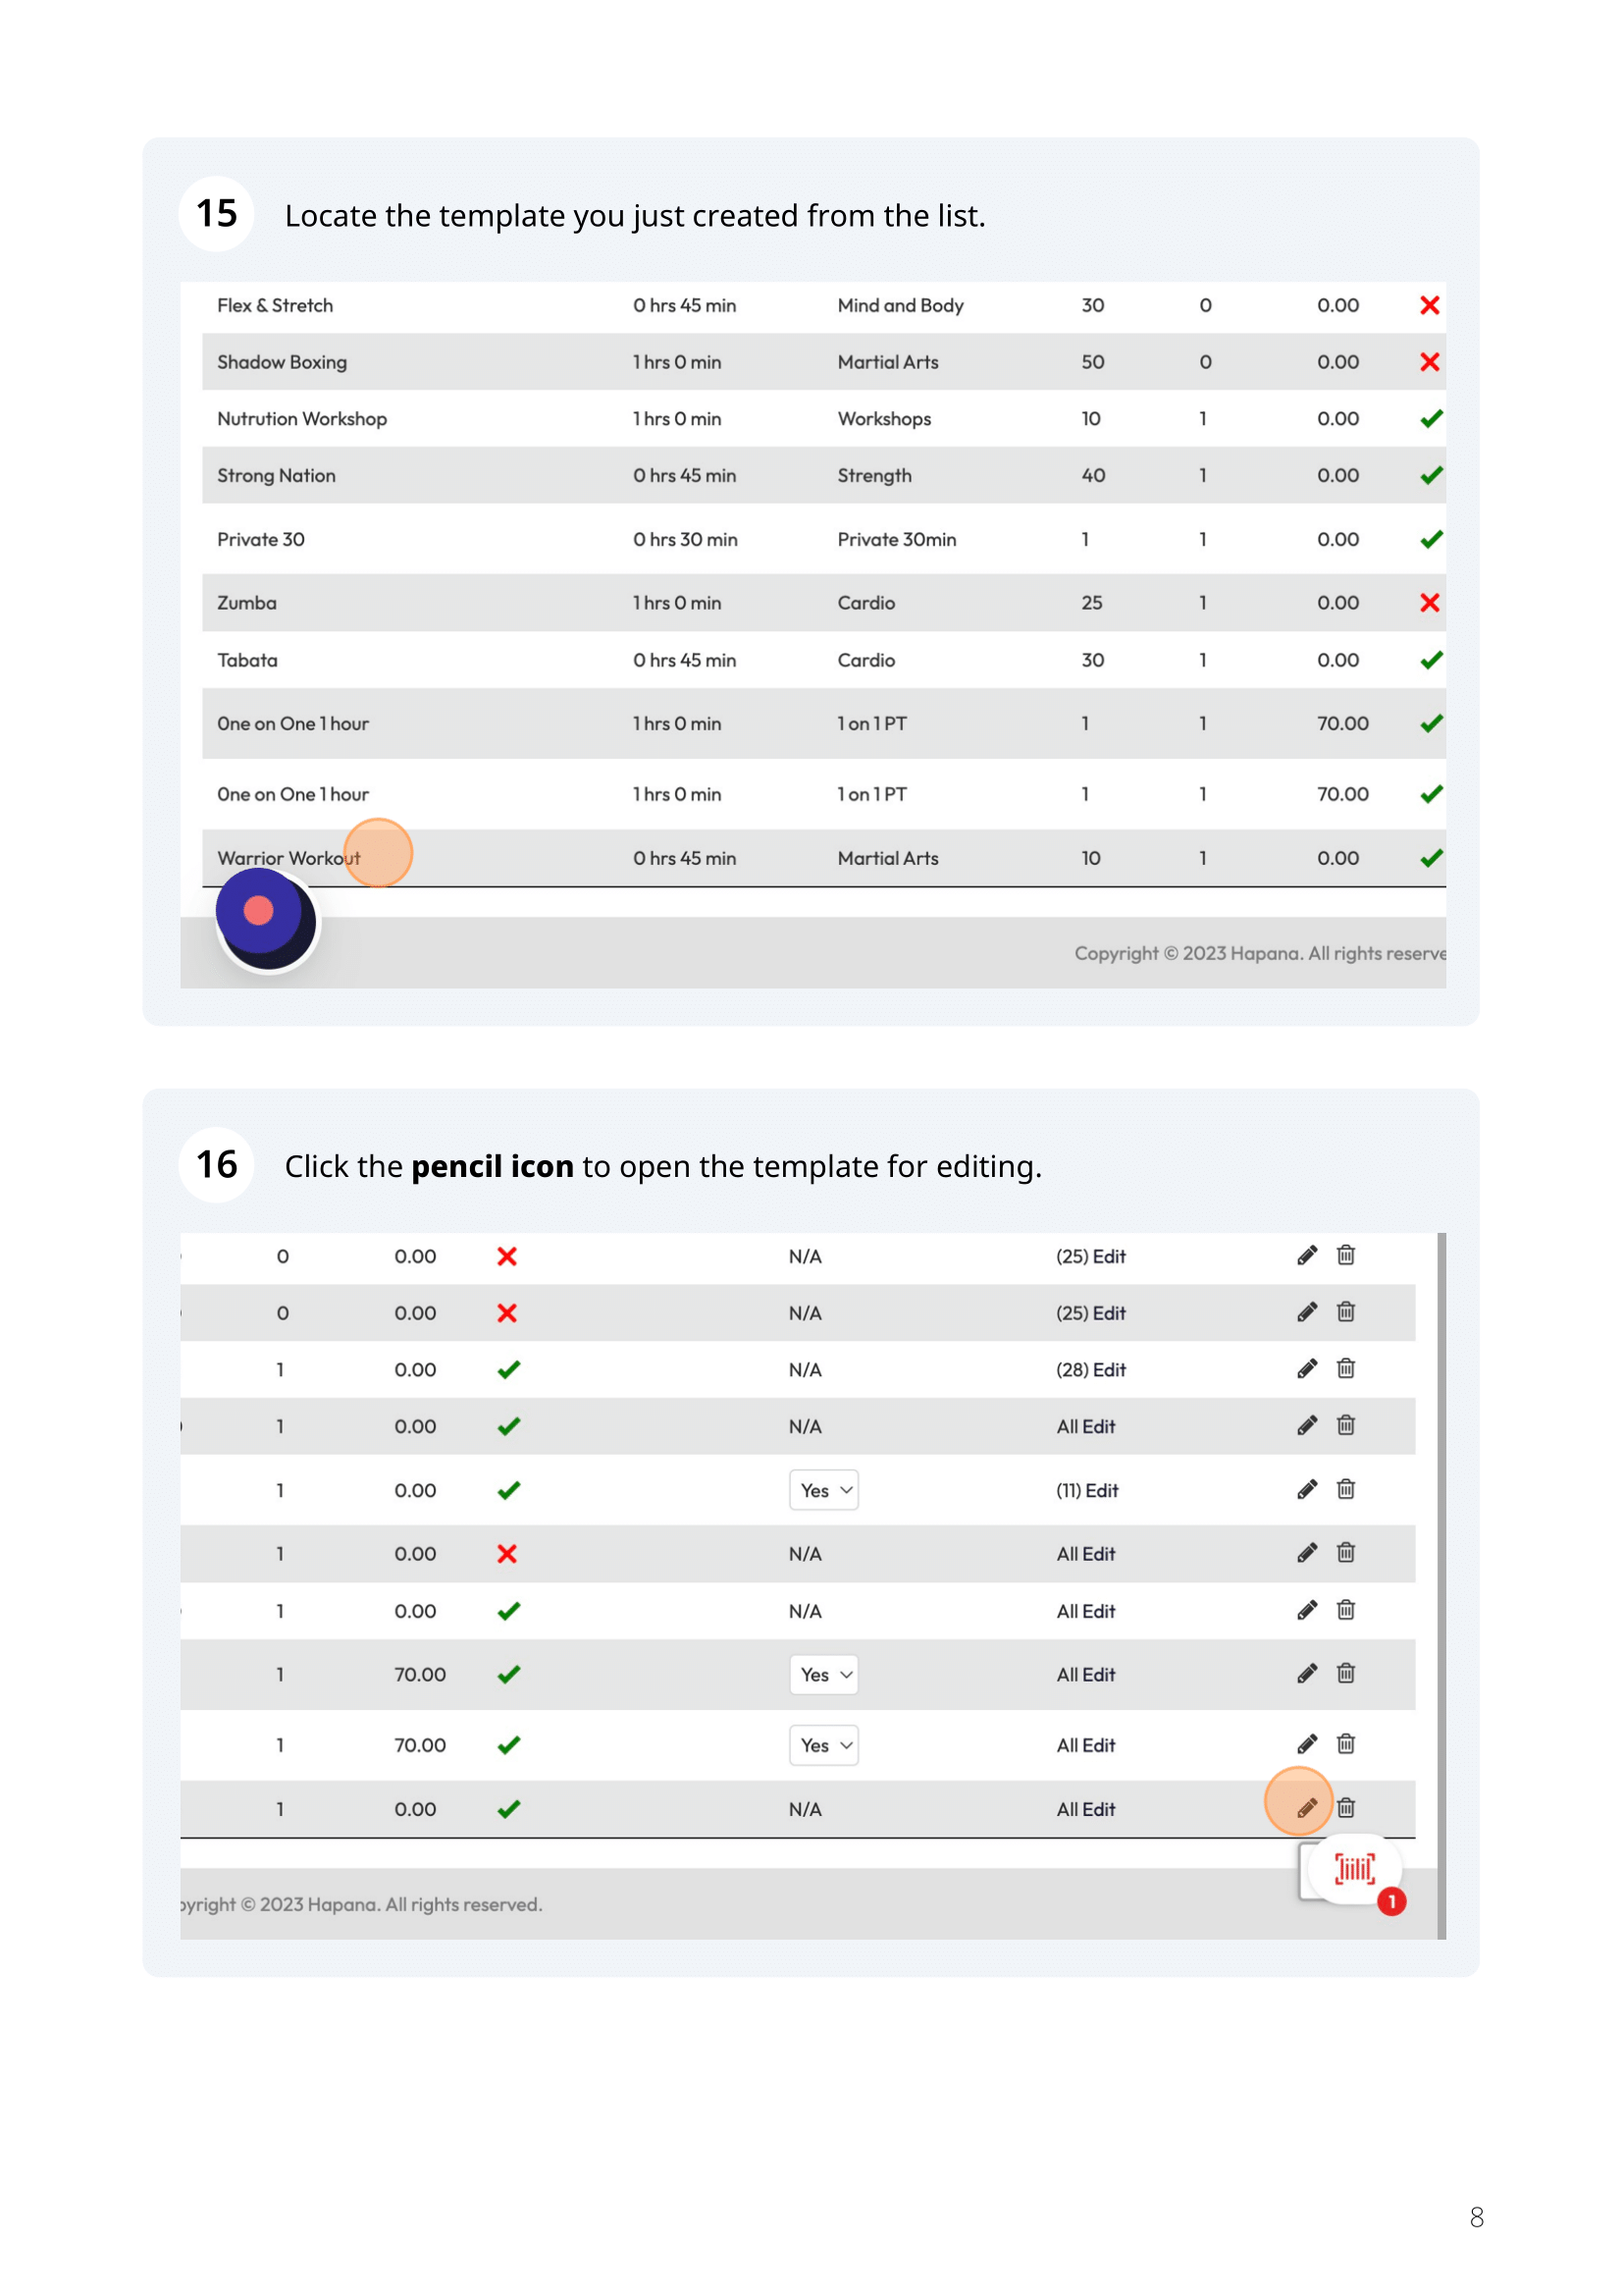Toggle the green checkmark on Warrior Workout
The width and height of the screenshot is (1623, 2296).
[x=1429, y=857]
